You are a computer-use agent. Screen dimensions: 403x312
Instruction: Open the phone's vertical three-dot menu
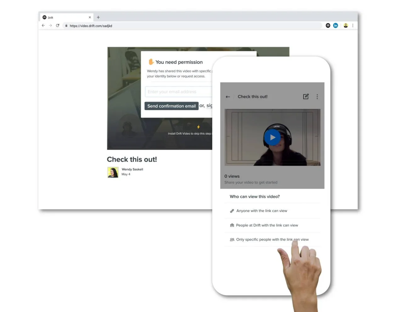(317, 97)
